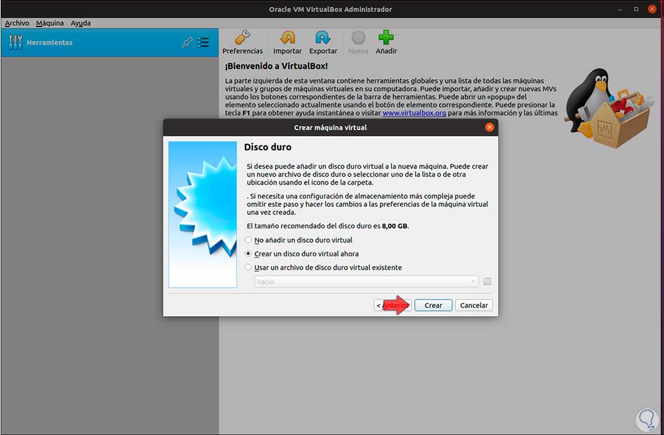Select the Herramientas sidebar item
Screen dimensions: 664x435
point(110,43)
